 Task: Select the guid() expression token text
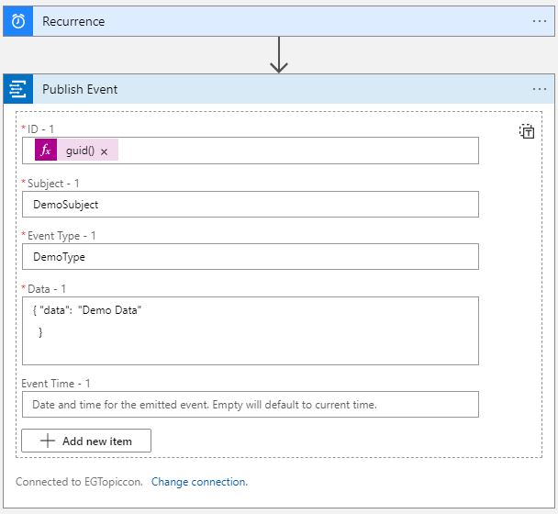(81, 151)
